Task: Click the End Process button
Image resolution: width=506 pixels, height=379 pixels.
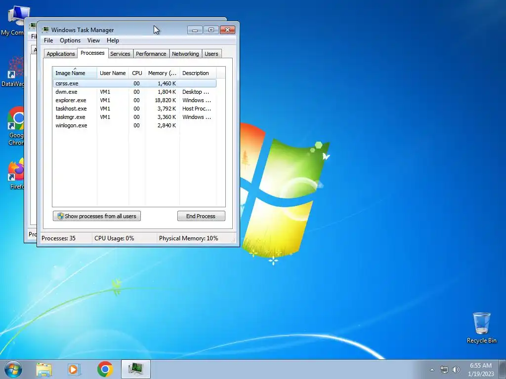Action: tap(201, 216)
